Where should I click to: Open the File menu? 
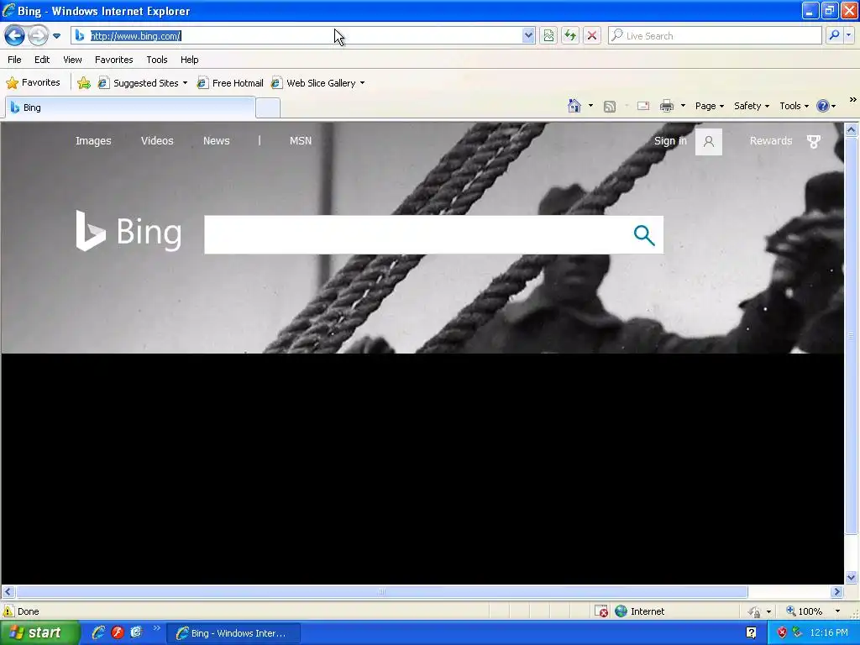[x=14, y=60]
